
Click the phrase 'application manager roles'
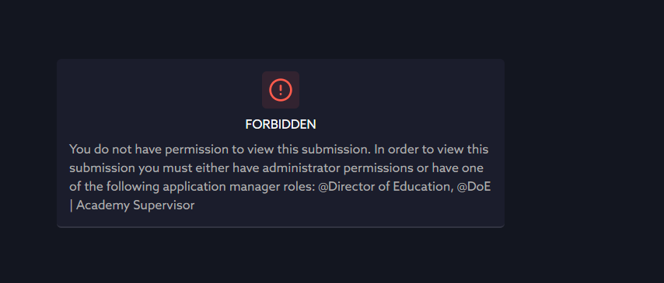click(239, 187)
